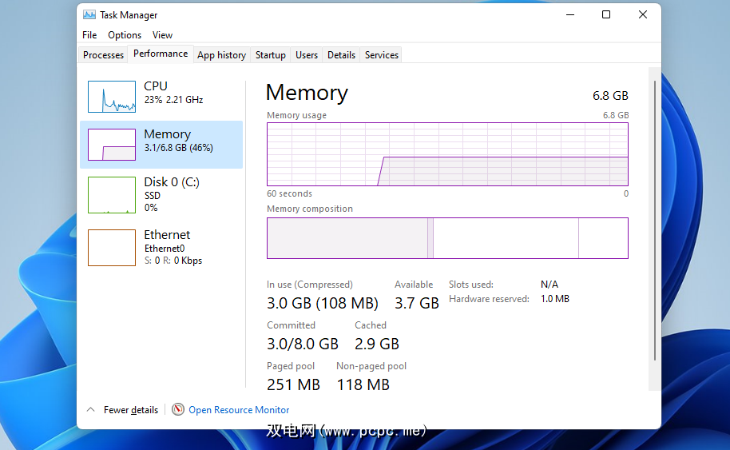The image size is (730, 450).
Task: Open the Users tab
Action: point(307,55)
